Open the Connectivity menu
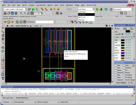 (41, 5)
